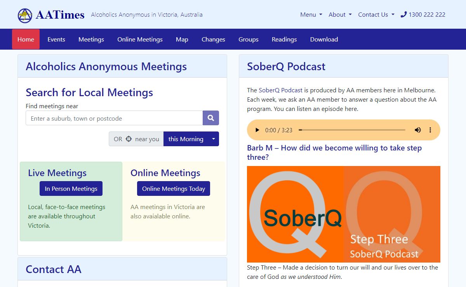Screen dimensions: 466x287
Task: Click the In Person Meetings button
Action: coord(71,188)
